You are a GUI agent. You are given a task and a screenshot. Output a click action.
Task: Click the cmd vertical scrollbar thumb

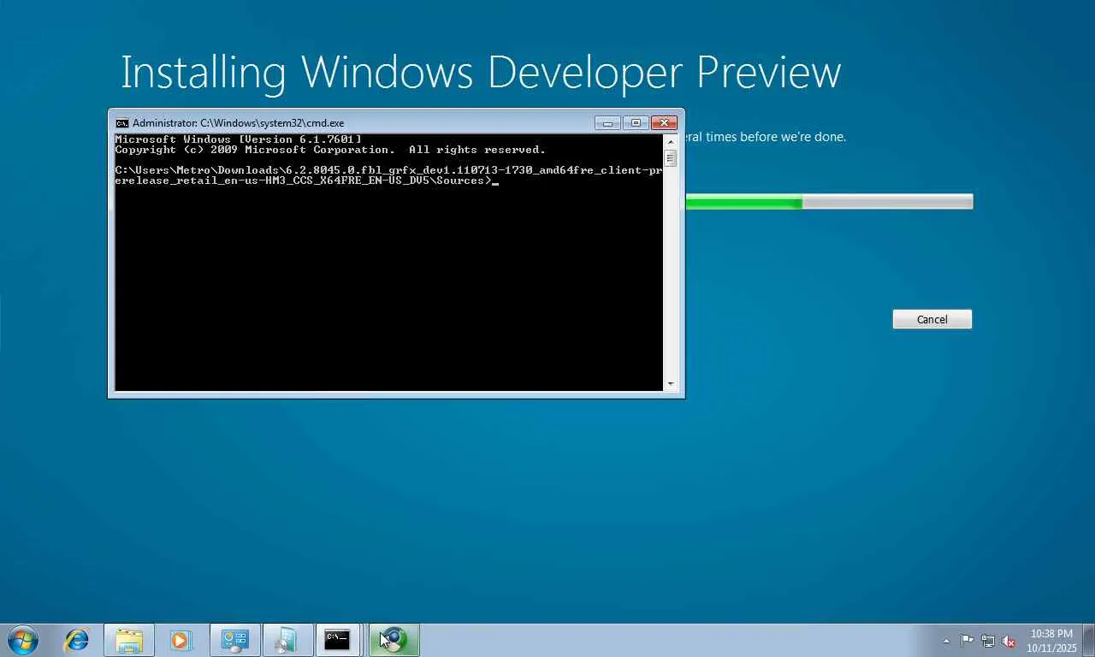671,158
